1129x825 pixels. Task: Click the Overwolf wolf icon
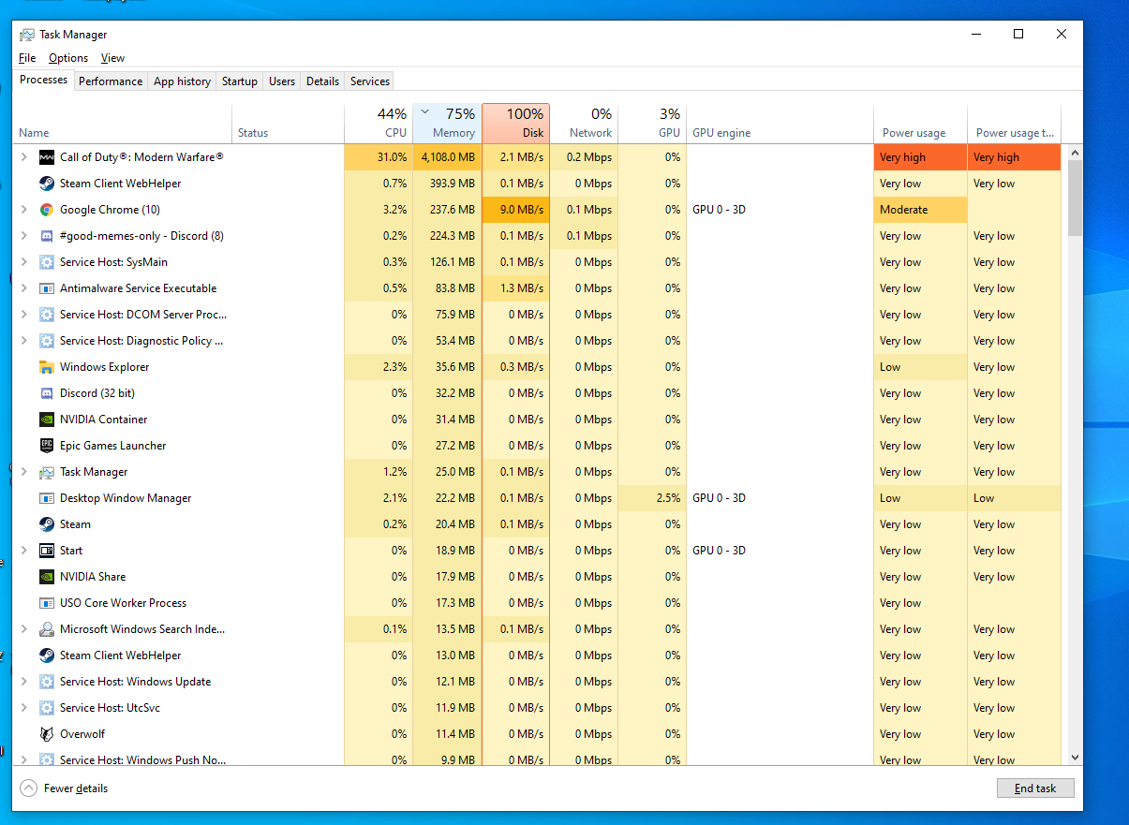pos(47,734)
